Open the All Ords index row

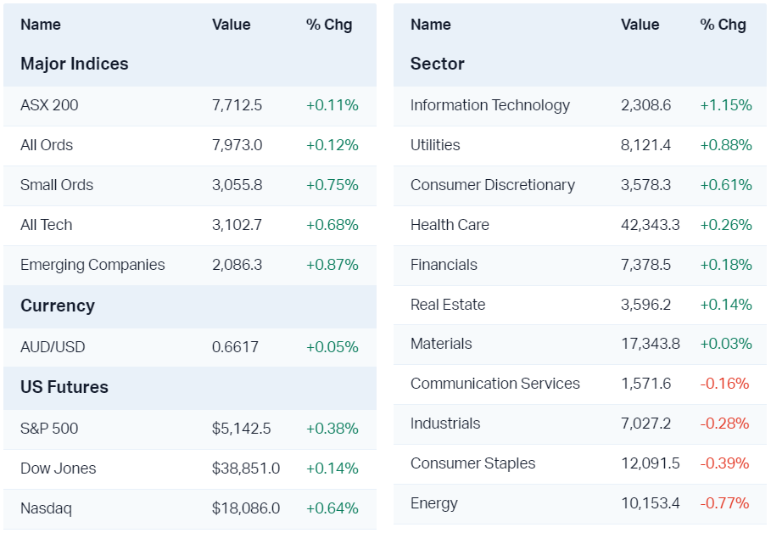[x=47, y=145]
